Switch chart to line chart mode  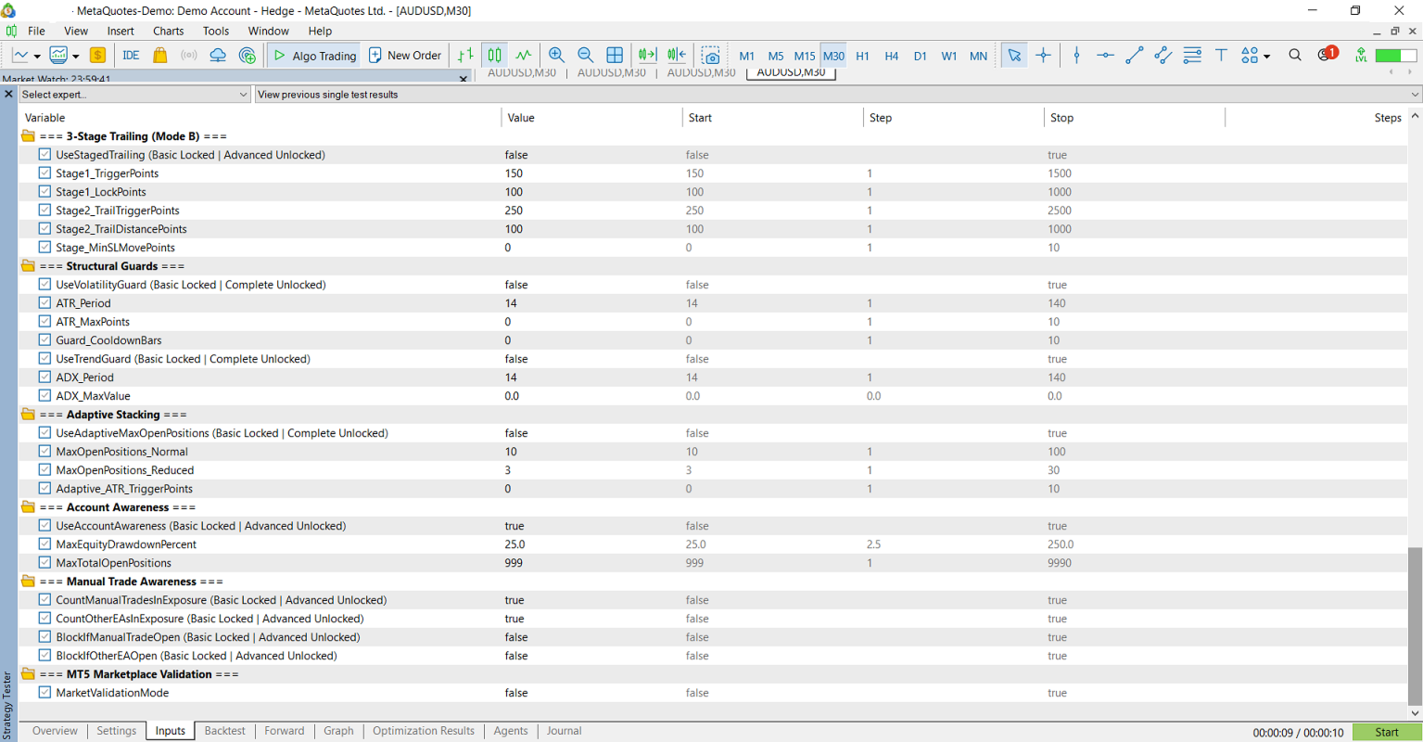524,56
